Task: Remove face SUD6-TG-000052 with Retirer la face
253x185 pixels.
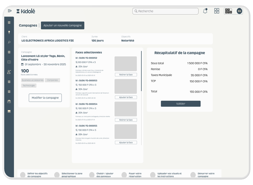Action: click(x=126, y=75)
